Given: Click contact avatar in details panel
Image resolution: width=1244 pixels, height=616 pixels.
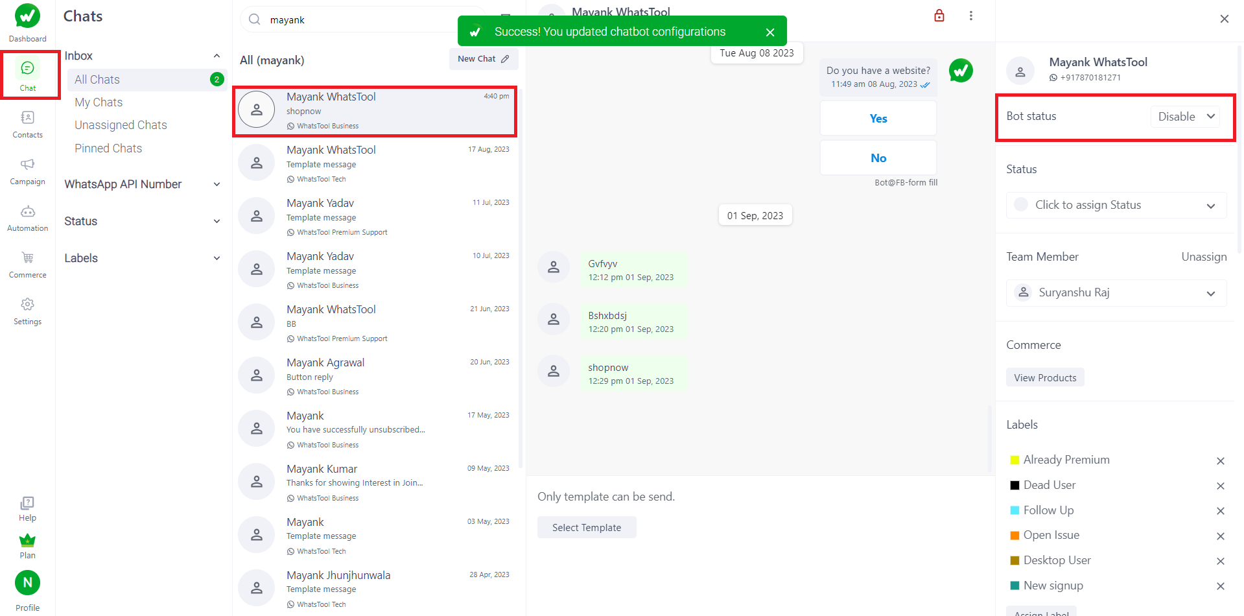Looking at the screenshot, I should [x=1020, y=71].
